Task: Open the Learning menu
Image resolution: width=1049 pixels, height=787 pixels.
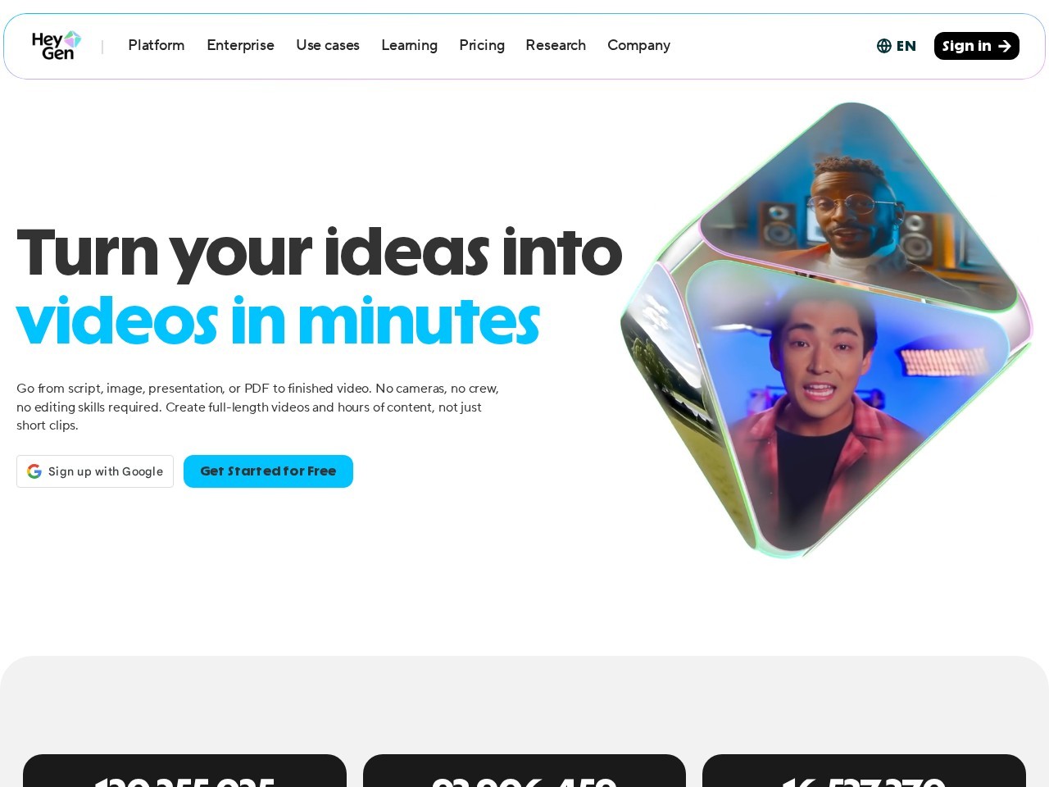Action: (x=409, y=45)
